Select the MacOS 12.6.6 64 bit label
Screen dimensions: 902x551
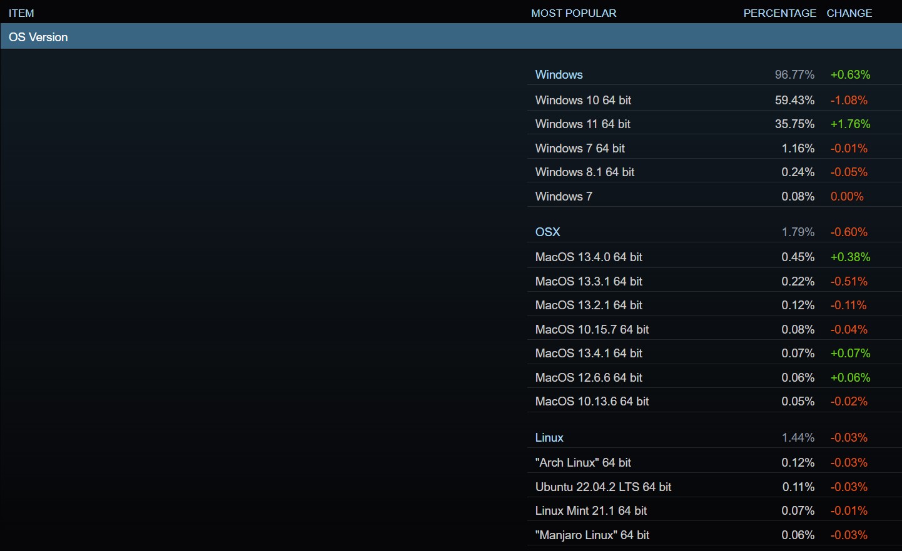[x=589, y=377]
